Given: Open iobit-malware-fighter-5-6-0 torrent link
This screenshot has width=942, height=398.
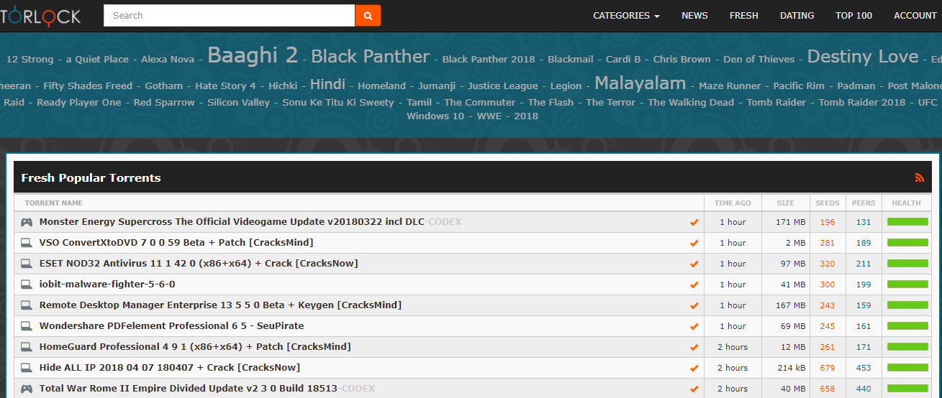Looking at the screenshot, I should [107, 284].
